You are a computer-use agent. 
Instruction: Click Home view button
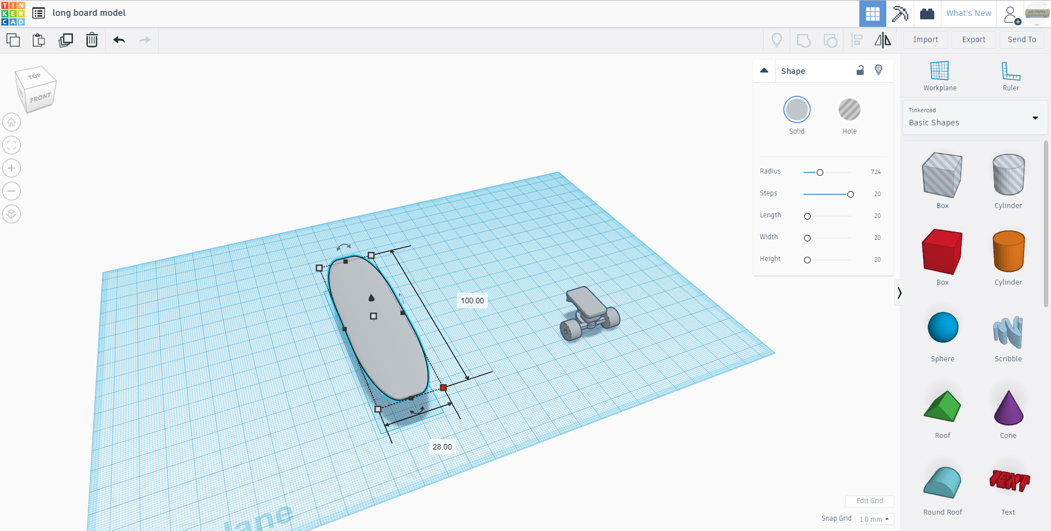[11, 122]
